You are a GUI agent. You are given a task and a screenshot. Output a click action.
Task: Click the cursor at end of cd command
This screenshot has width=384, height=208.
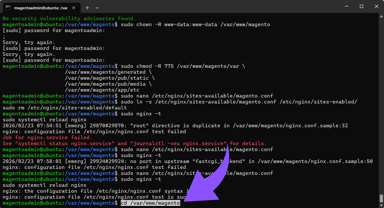tap(179, 203)
